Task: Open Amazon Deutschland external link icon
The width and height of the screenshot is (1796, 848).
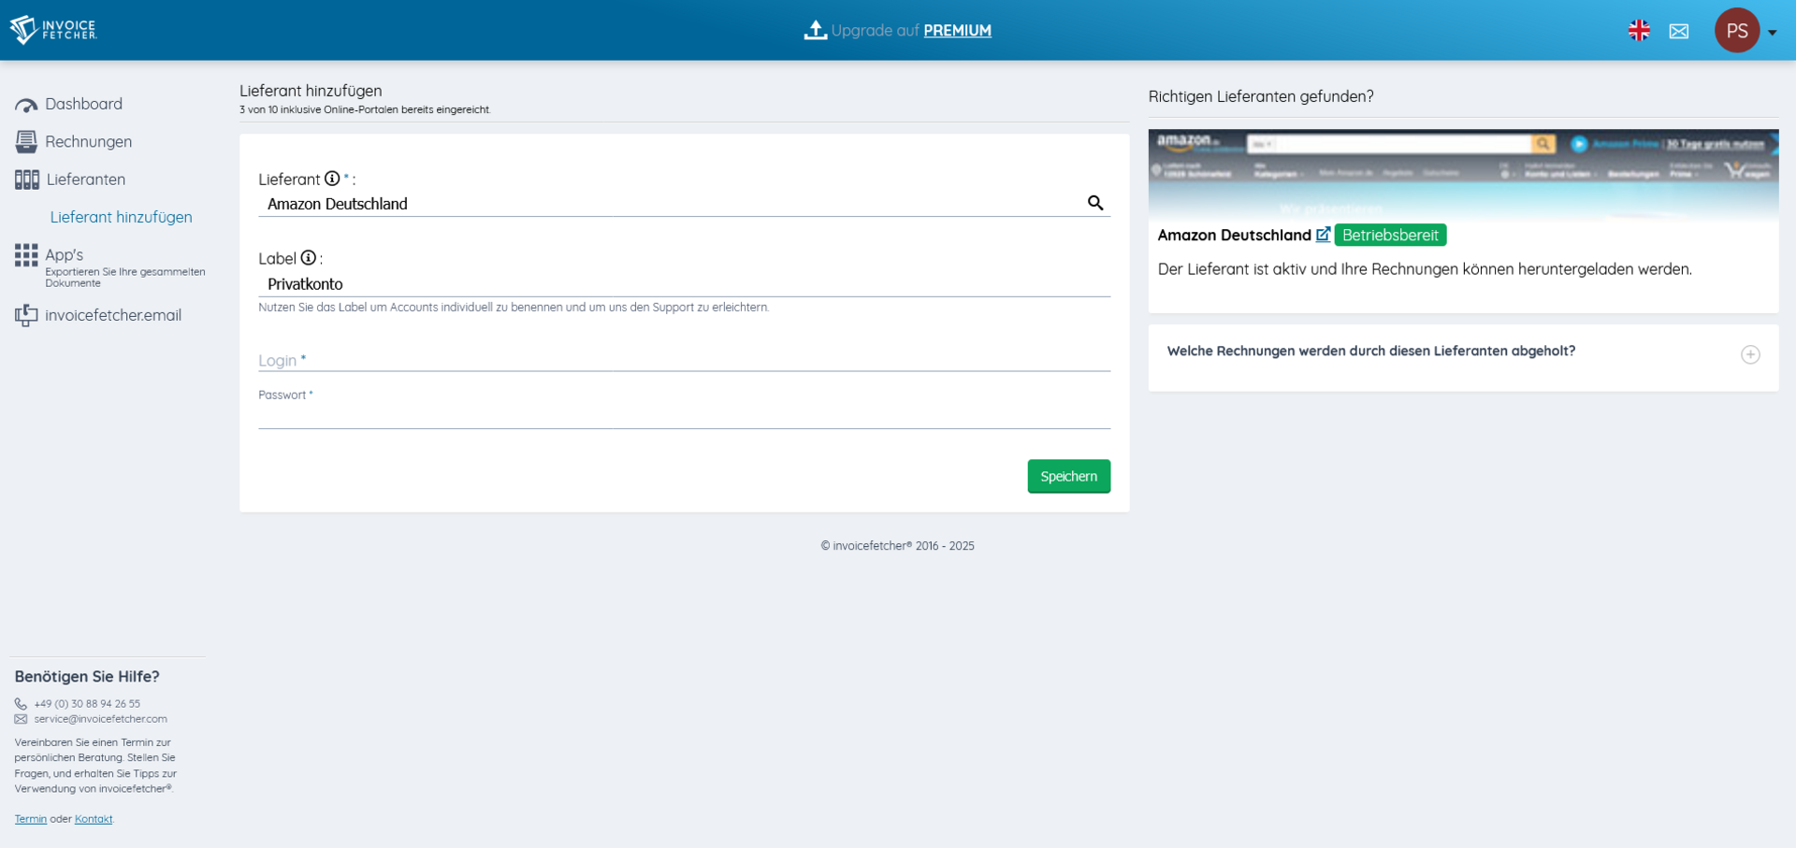Action: [1323, 235]
